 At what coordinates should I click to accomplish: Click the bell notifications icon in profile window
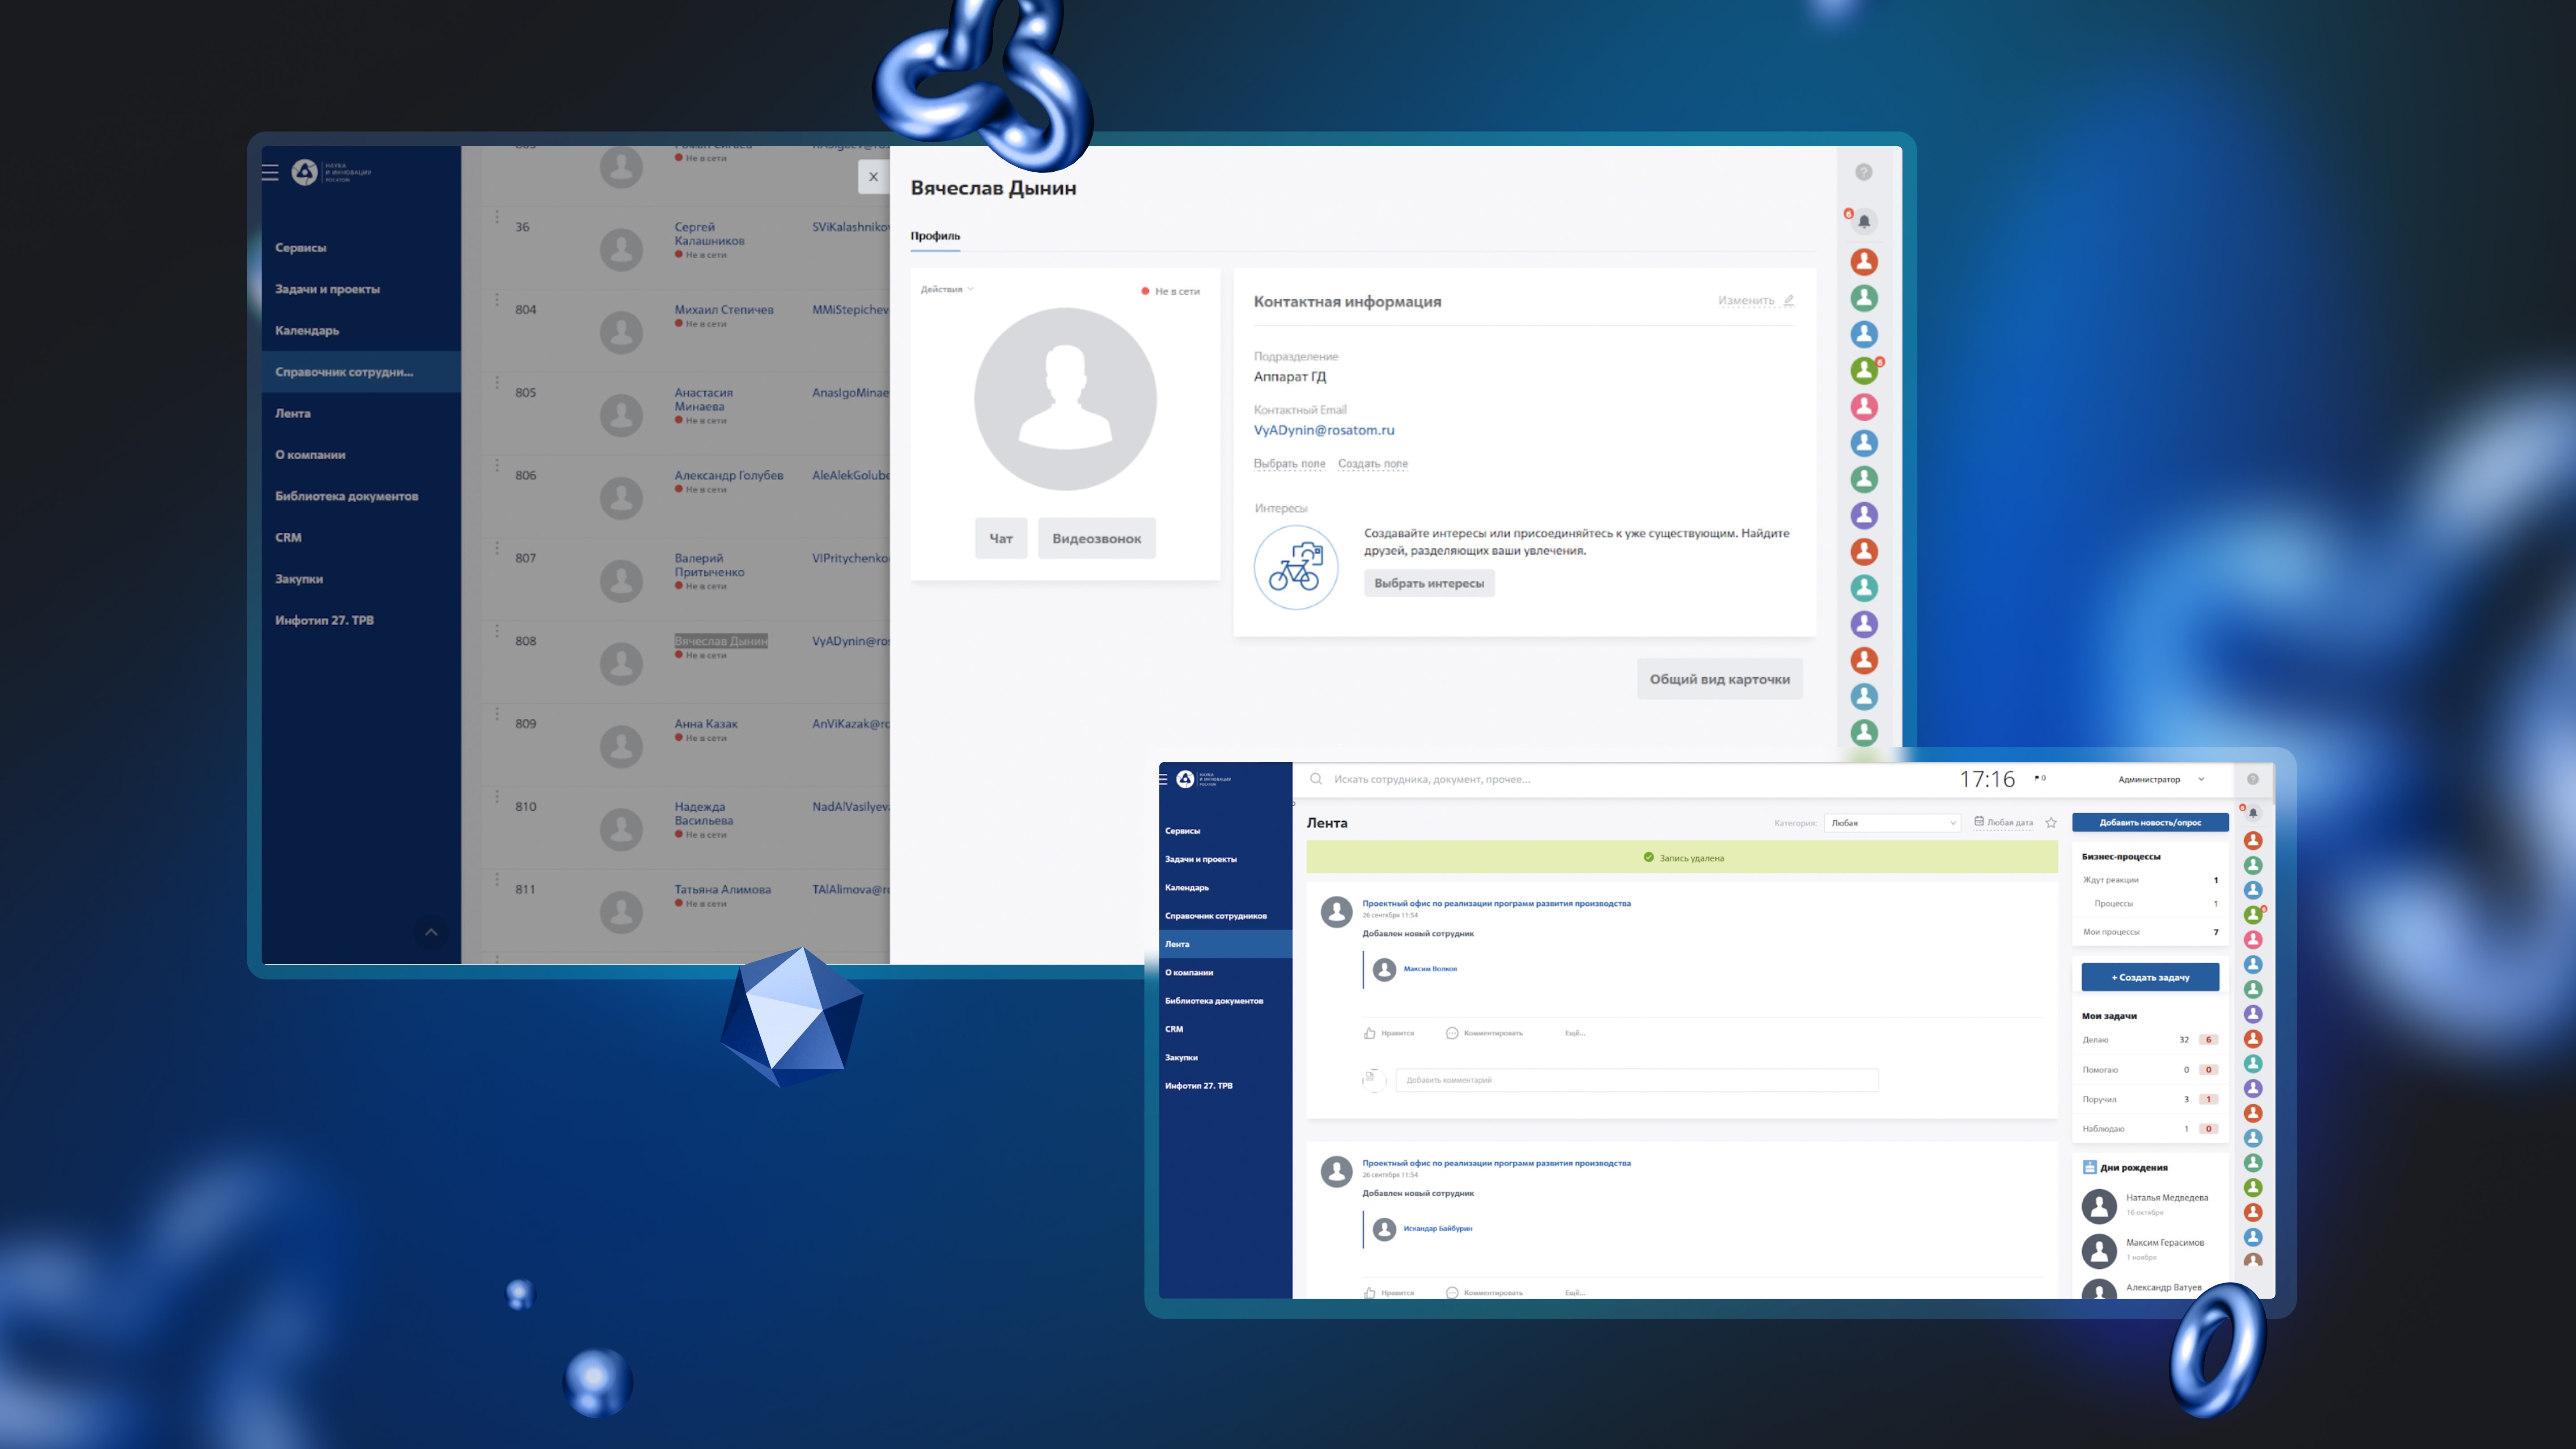1864,221
